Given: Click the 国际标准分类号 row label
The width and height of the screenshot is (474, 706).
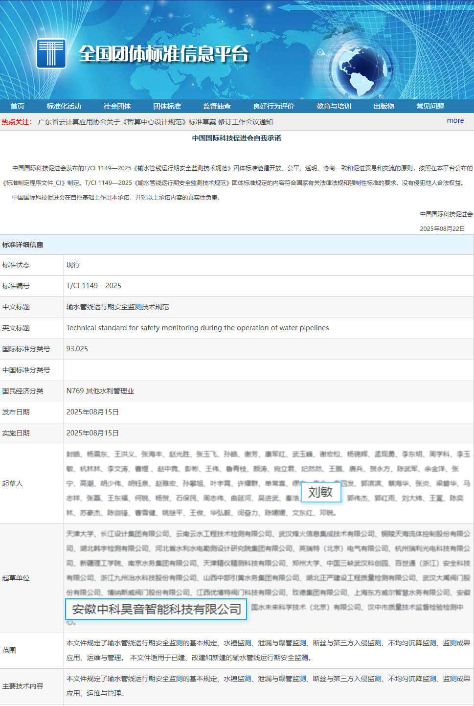Looking at the screenshot, I should click(26, 349).
